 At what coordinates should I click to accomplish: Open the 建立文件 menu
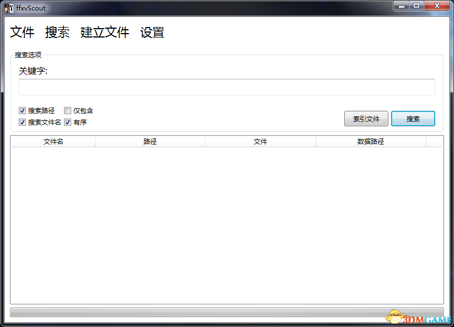point(105,33)
